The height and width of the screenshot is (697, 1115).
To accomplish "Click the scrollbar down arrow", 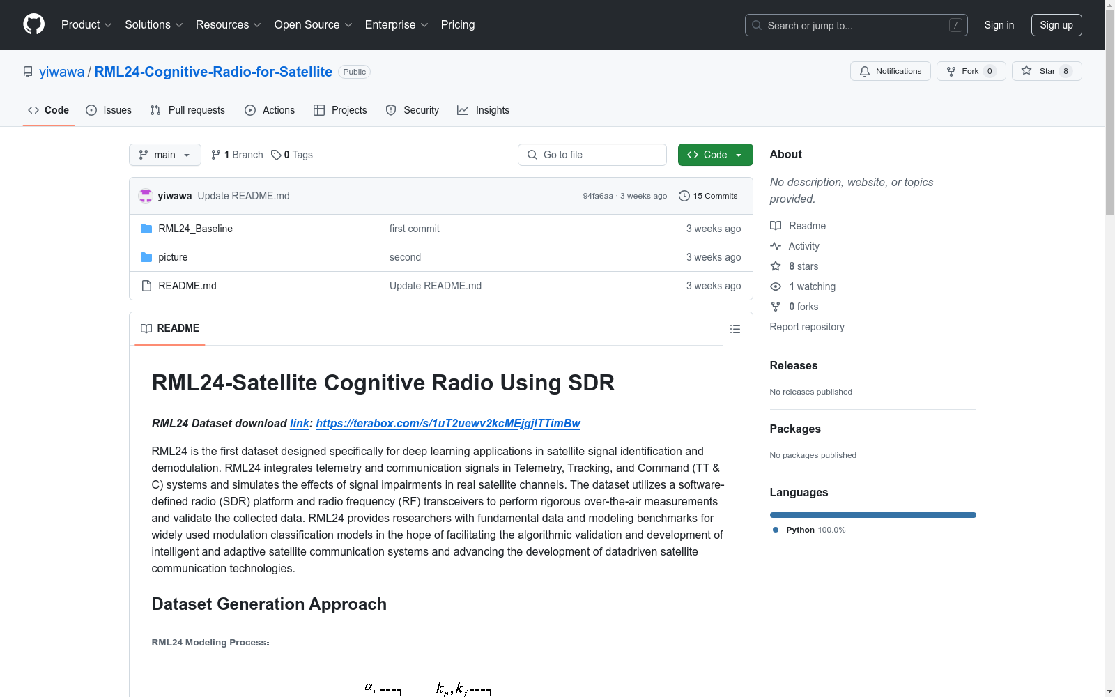I will click(x=1110, y=691).
